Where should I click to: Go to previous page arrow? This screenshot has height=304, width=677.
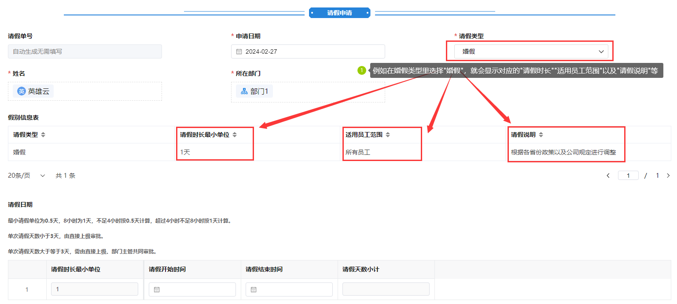tap(608, 176)
